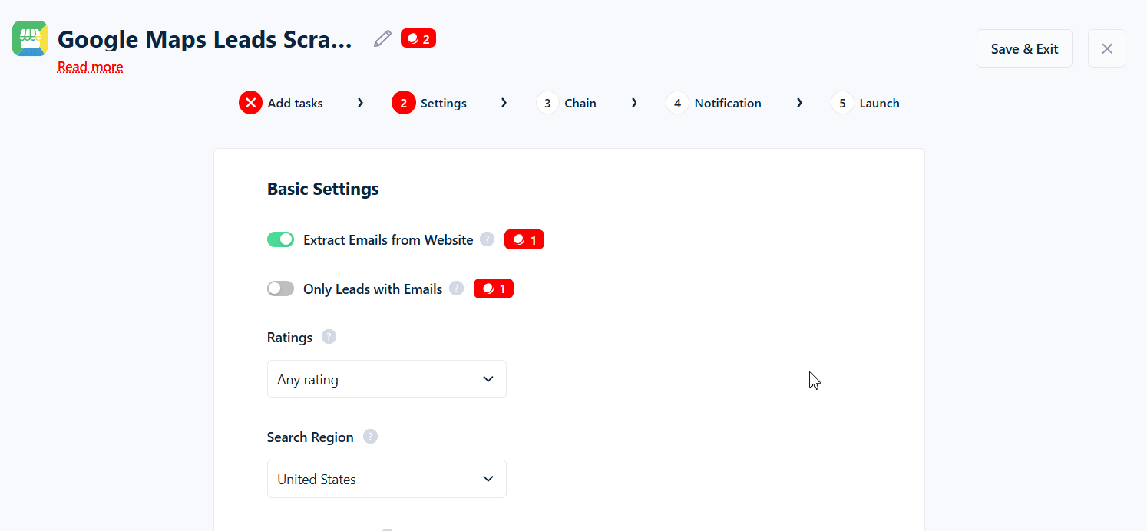Click credit badge beside Only Leads with Emails
Image resolution: width=1147 pixels, height=531 pixels.
click(494, 289)
